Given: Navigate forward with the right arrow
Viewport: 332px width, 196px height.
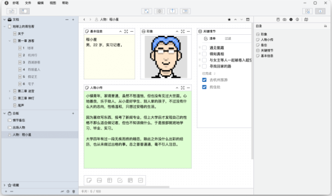Looking at the screenshot, I should pos(91,19).
